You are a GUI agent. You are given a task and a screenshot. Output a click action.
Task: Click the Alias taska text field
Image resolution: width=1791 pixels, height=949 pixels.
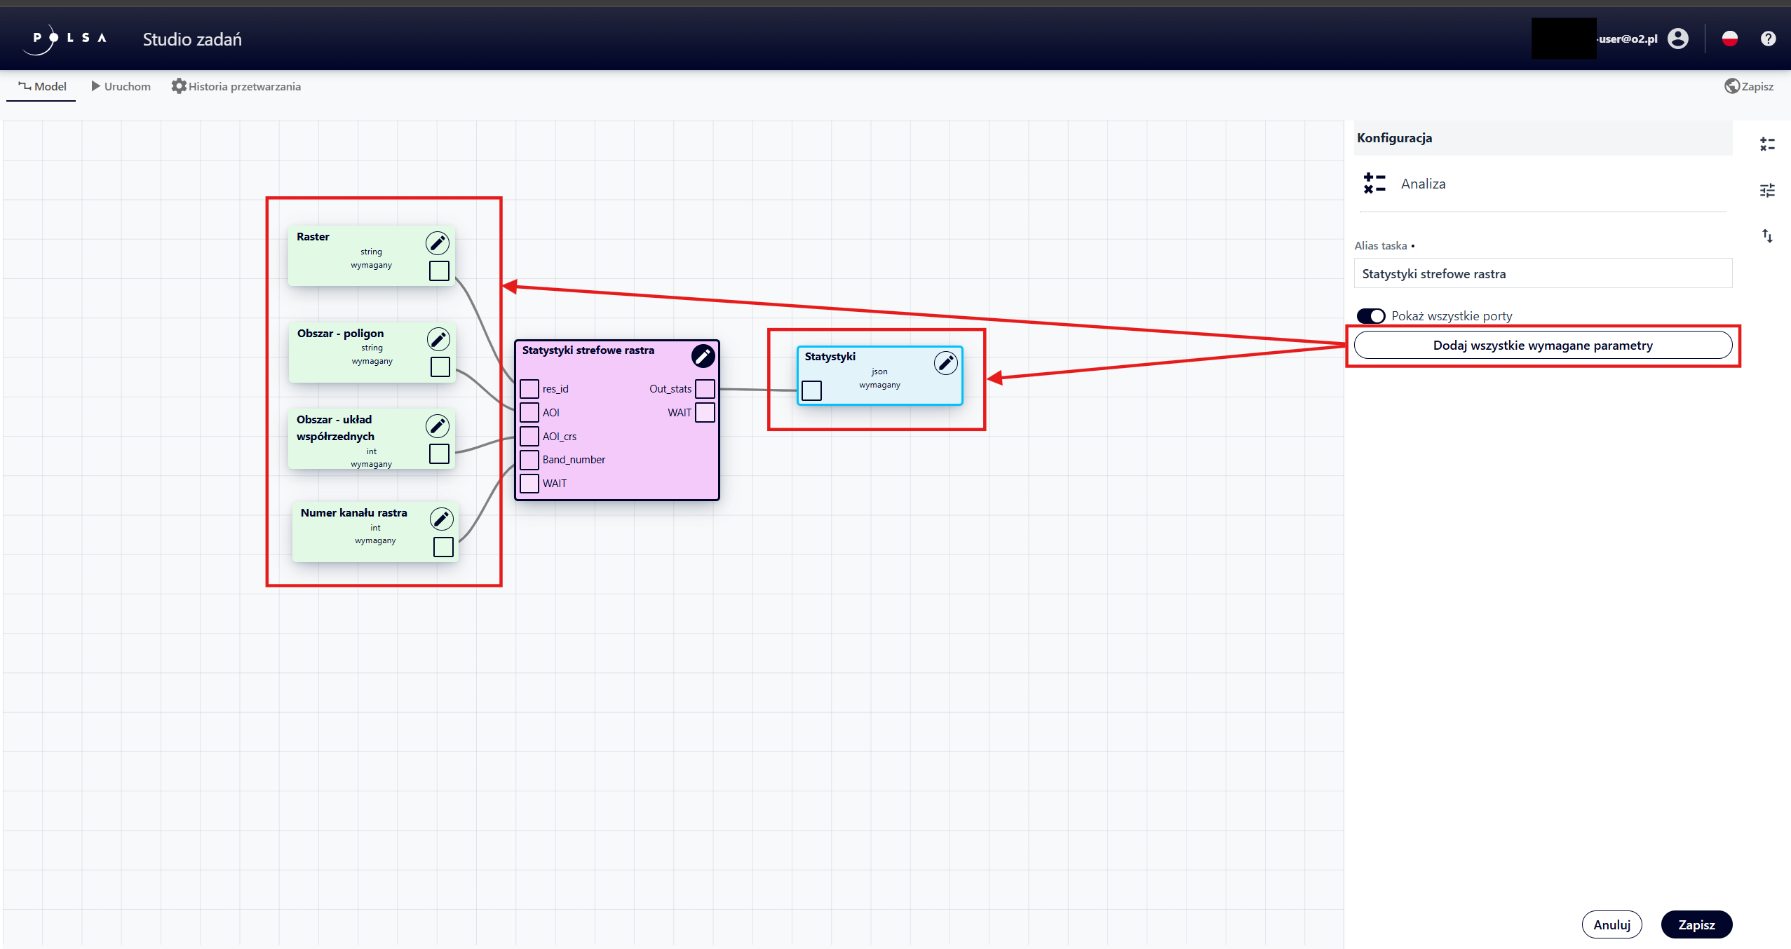point(1542,274)
